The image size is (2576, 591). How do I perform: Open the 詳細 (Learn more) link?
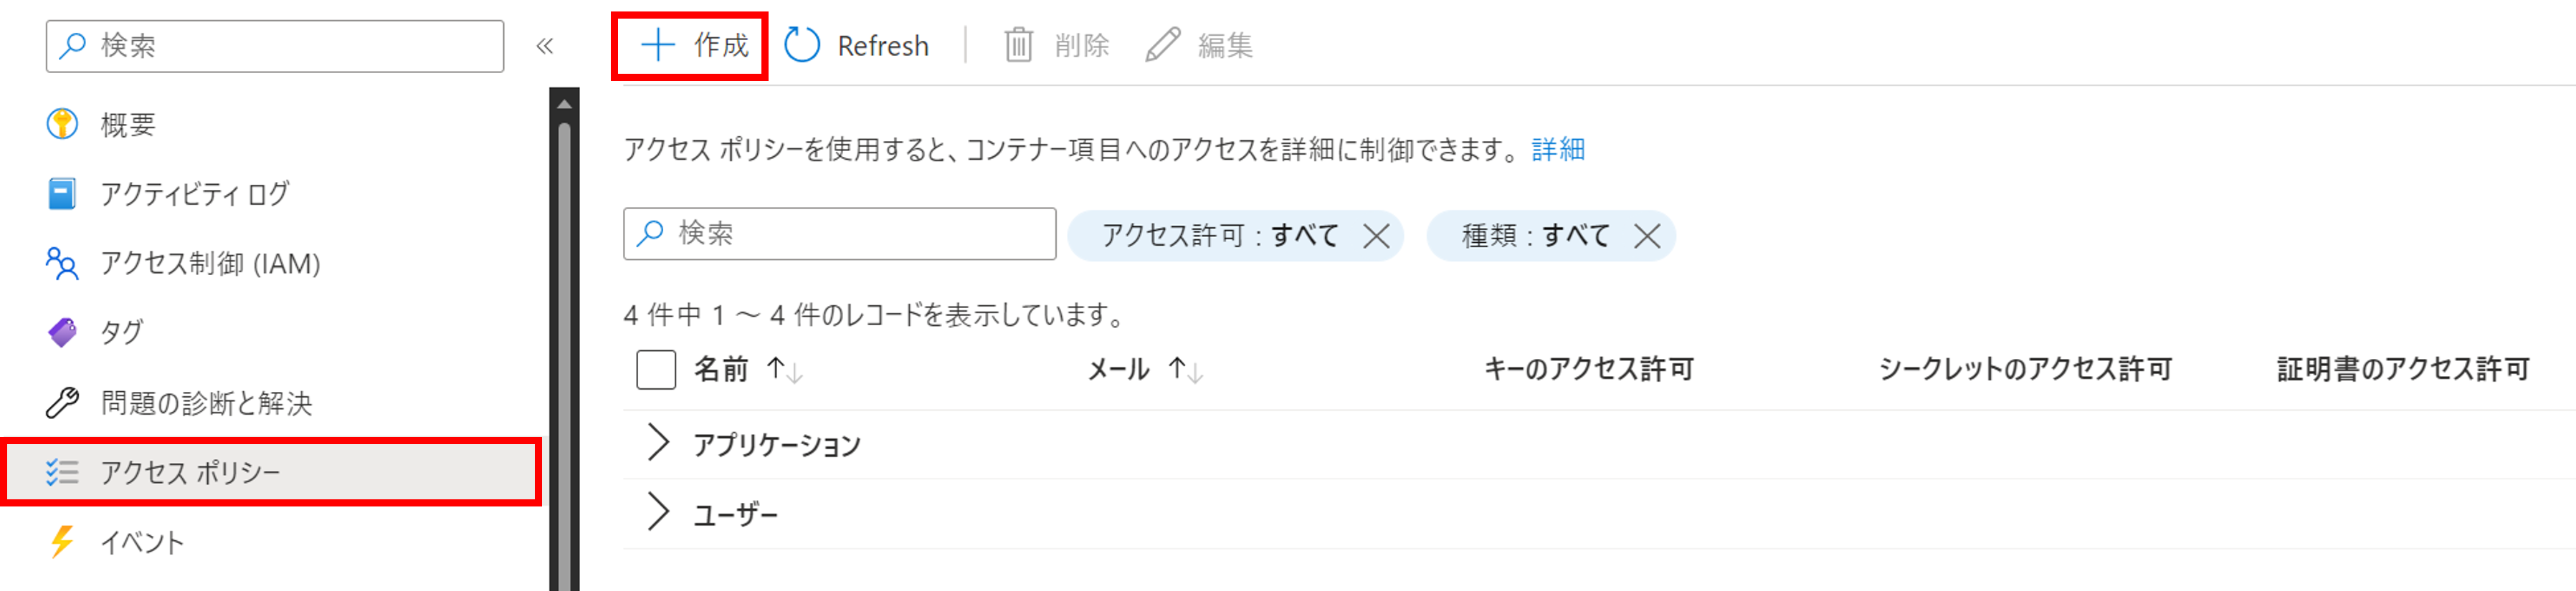1557,149
